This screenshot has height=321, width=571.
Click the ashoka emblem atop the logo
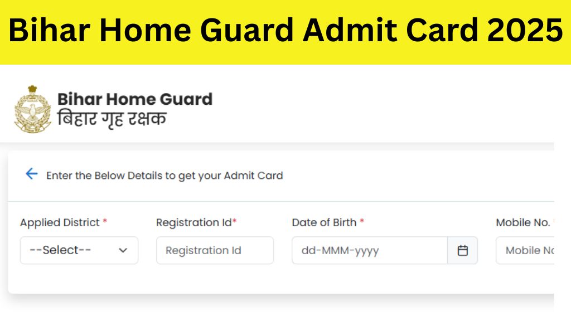tap(32, 88)
